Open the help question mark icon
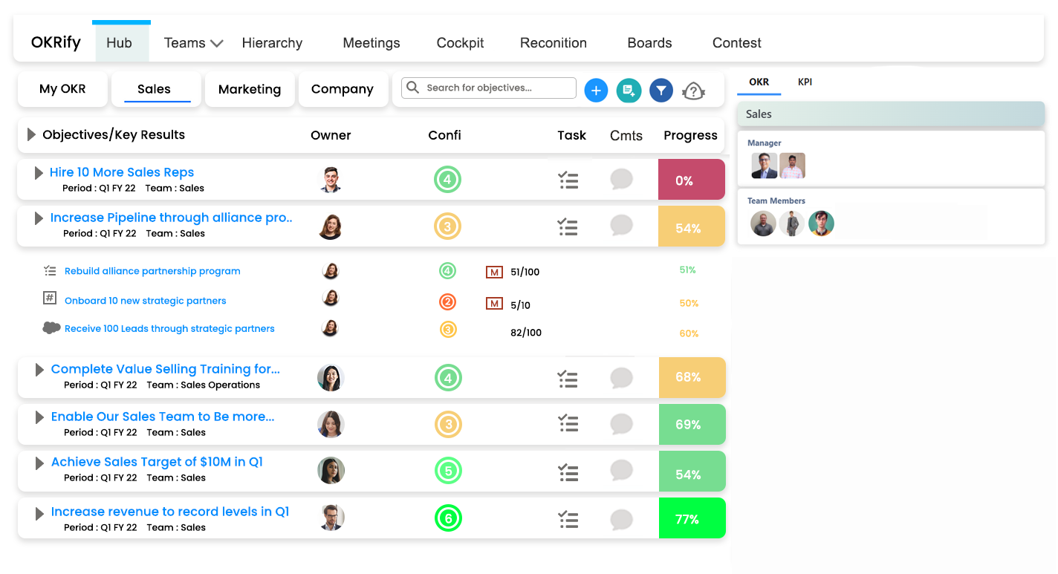 [x=693, y=91]
